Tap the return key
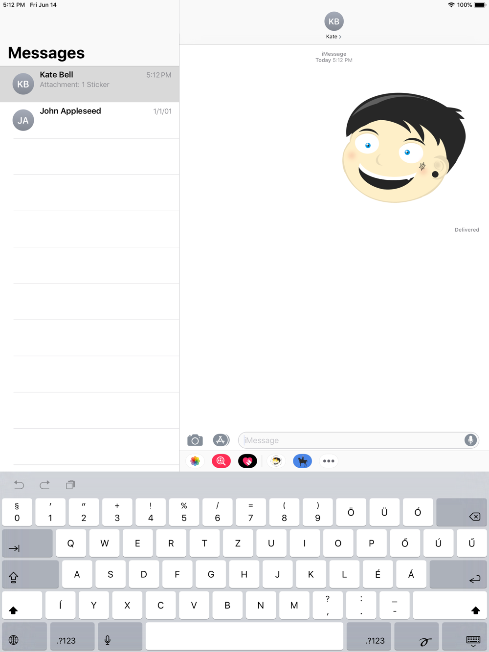Image resolution: width=489 pixels, height=652 pixels. pos(458,574)
